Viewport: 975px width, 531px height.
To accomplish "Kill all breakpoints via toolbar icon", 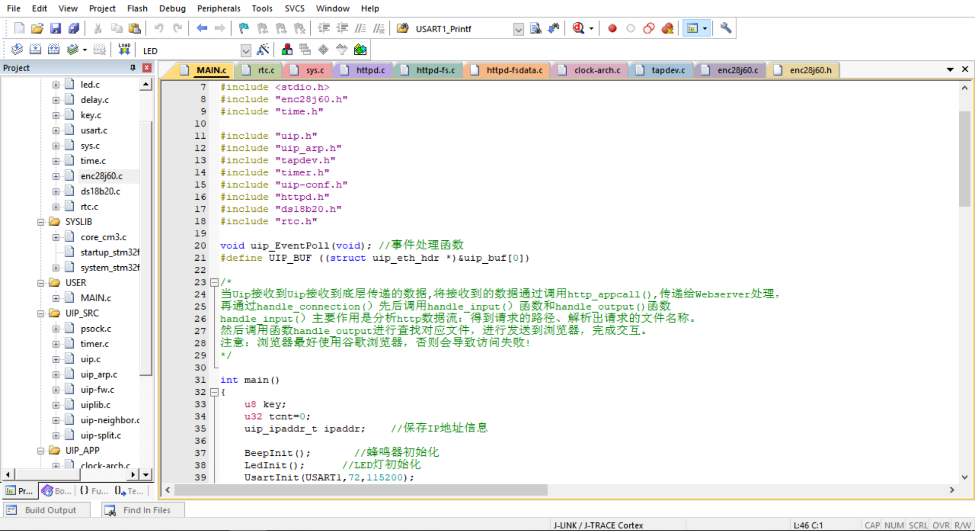I will (668, 28).
